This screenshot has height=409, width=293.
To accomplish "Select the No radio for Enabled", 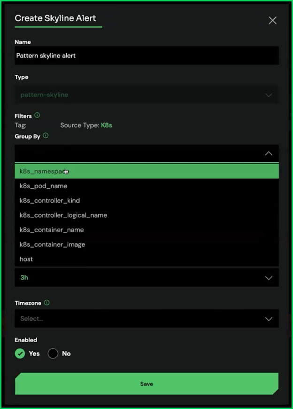I will pyautogui.click(x=53, y=354).
